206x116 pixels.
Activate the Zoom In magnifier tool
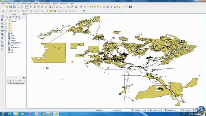coord(38,7)
